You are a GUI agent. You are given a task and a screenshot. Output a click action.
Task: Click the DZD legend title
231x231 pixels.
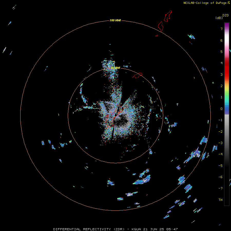tap(226, 15)
